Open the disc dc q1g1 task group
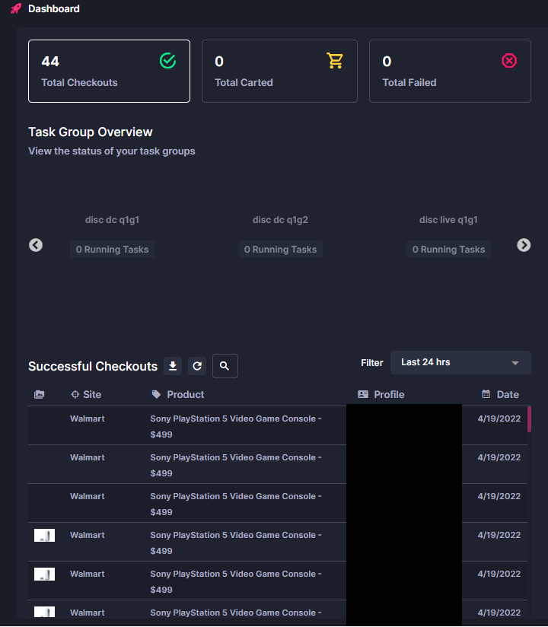 pos(112,220)
